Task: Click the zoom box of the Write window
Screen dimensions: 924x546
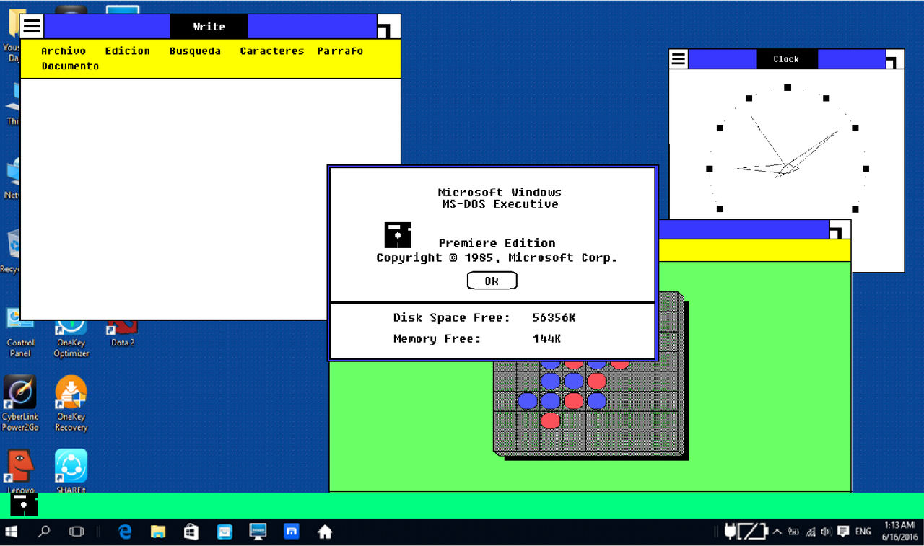Action: click(x=388, y=26)
